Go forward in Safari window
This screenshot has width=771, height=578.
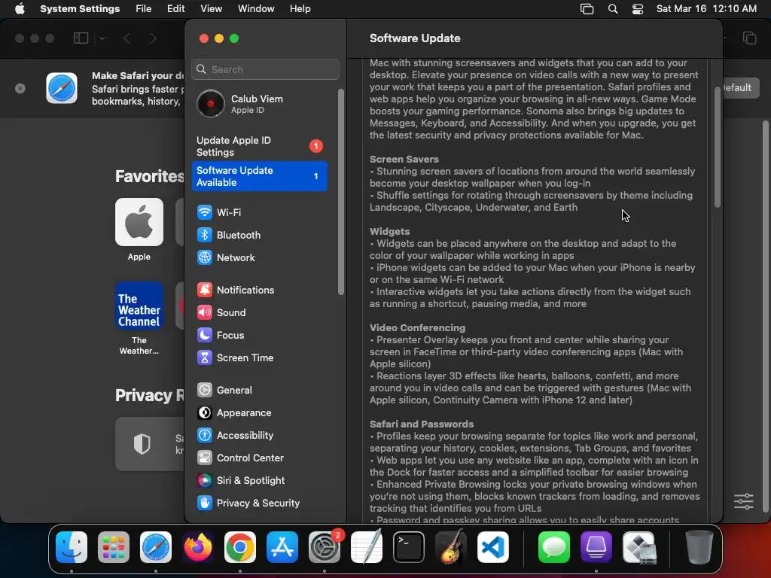(153, 38)
